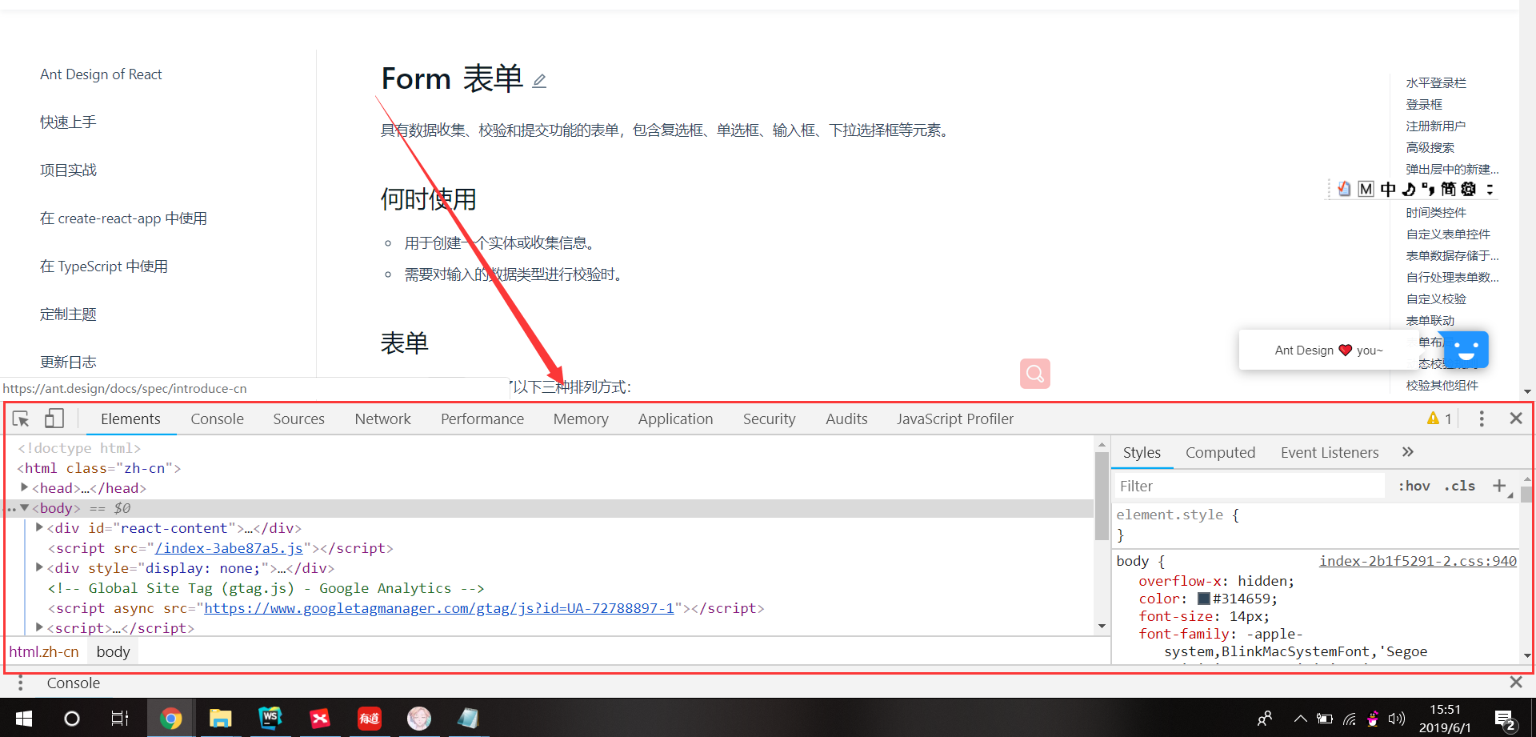Open the Memory tab
Image resolution: width=1536 pixels, height=737 pixels.
click(581, 419)
